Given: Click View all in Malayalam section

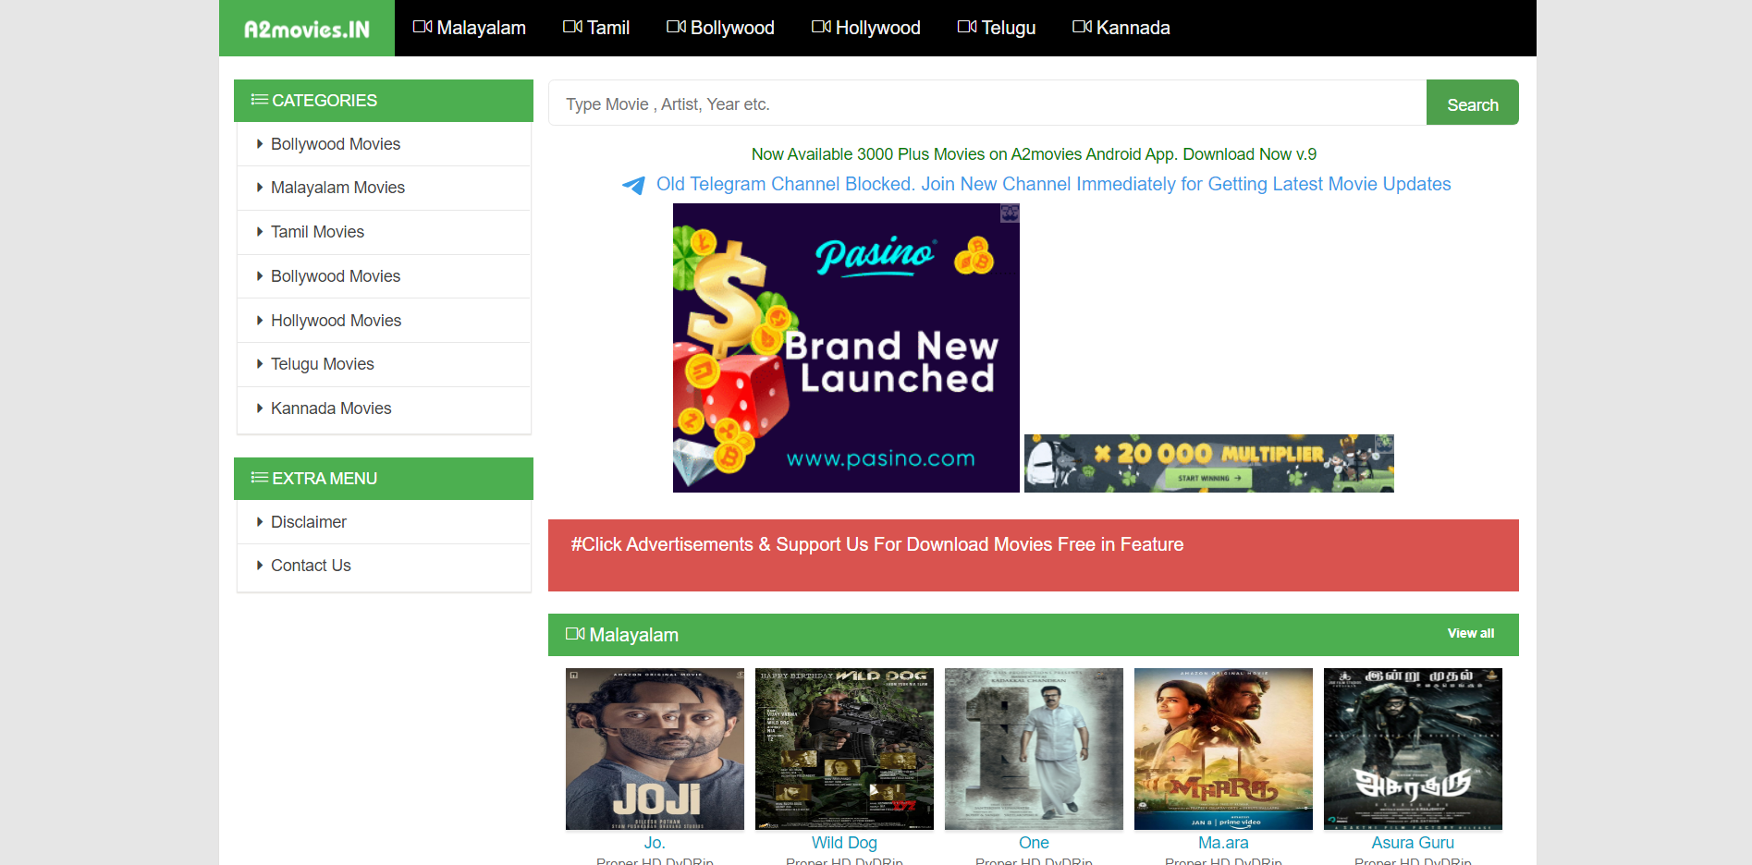Looking at the screenshot, I should [1470, 633].
